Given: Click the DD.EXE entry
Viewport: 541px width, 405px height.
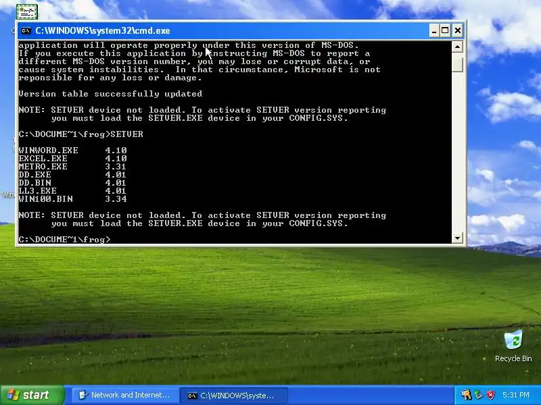Looking at the screenshot, I should tap(73, 175).
